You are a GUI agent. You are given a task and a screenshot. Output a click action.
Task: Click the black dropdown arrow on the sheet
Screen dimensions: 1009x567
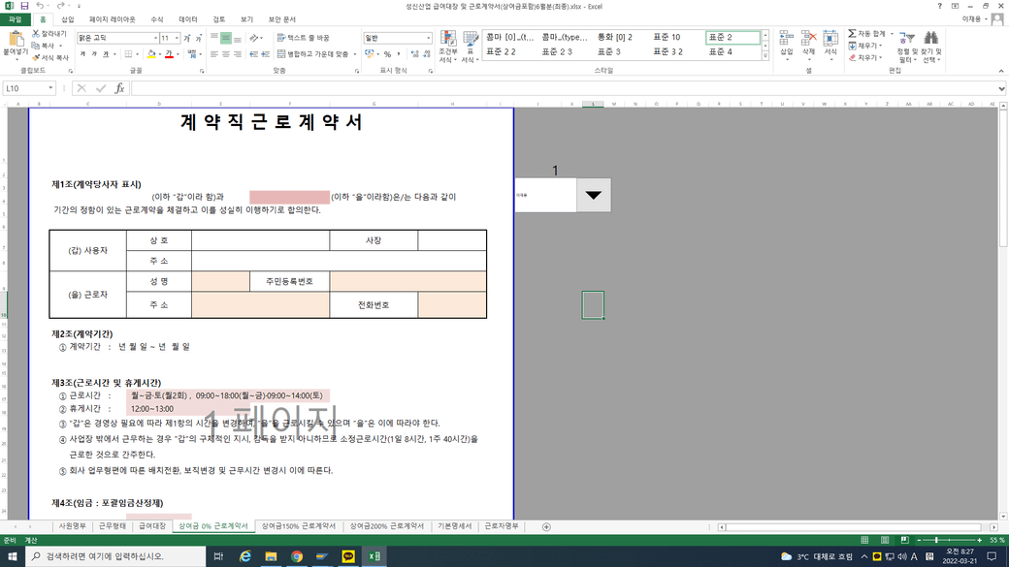pyautogui.click(x=594, y=195)
